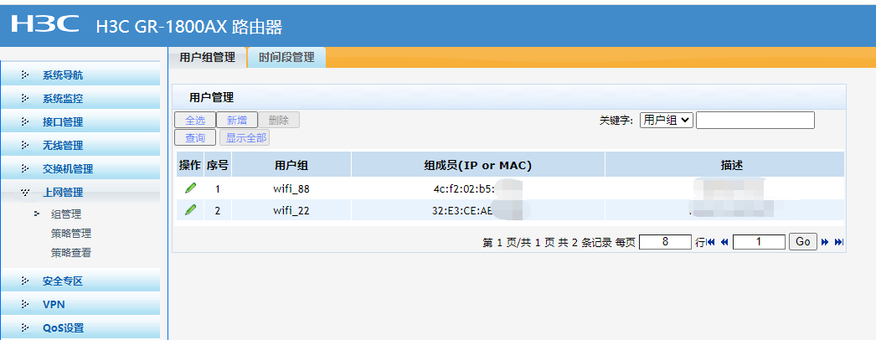
Task: Go to the previous page arrow
Action: pos(724,242)
